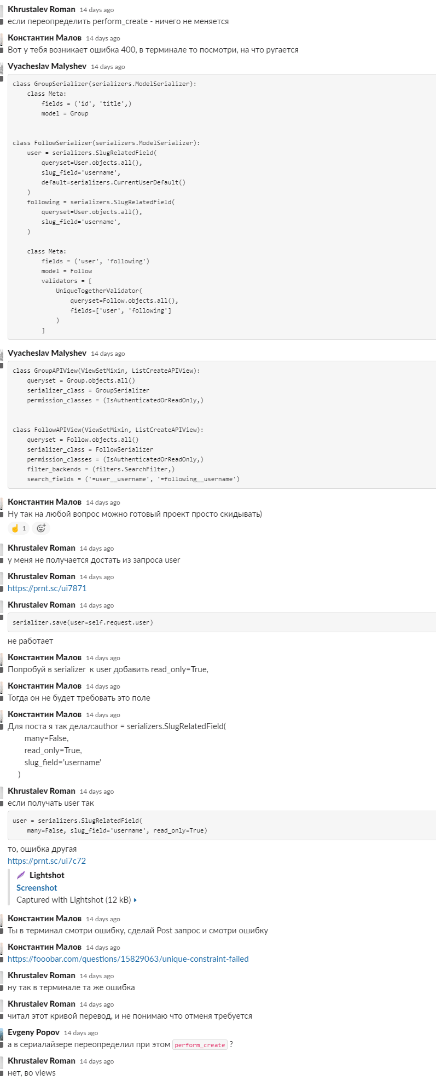The image size is (436, 1080).
Task: Open the prnt.sc/ui7871 link
Action: [47, 588]
